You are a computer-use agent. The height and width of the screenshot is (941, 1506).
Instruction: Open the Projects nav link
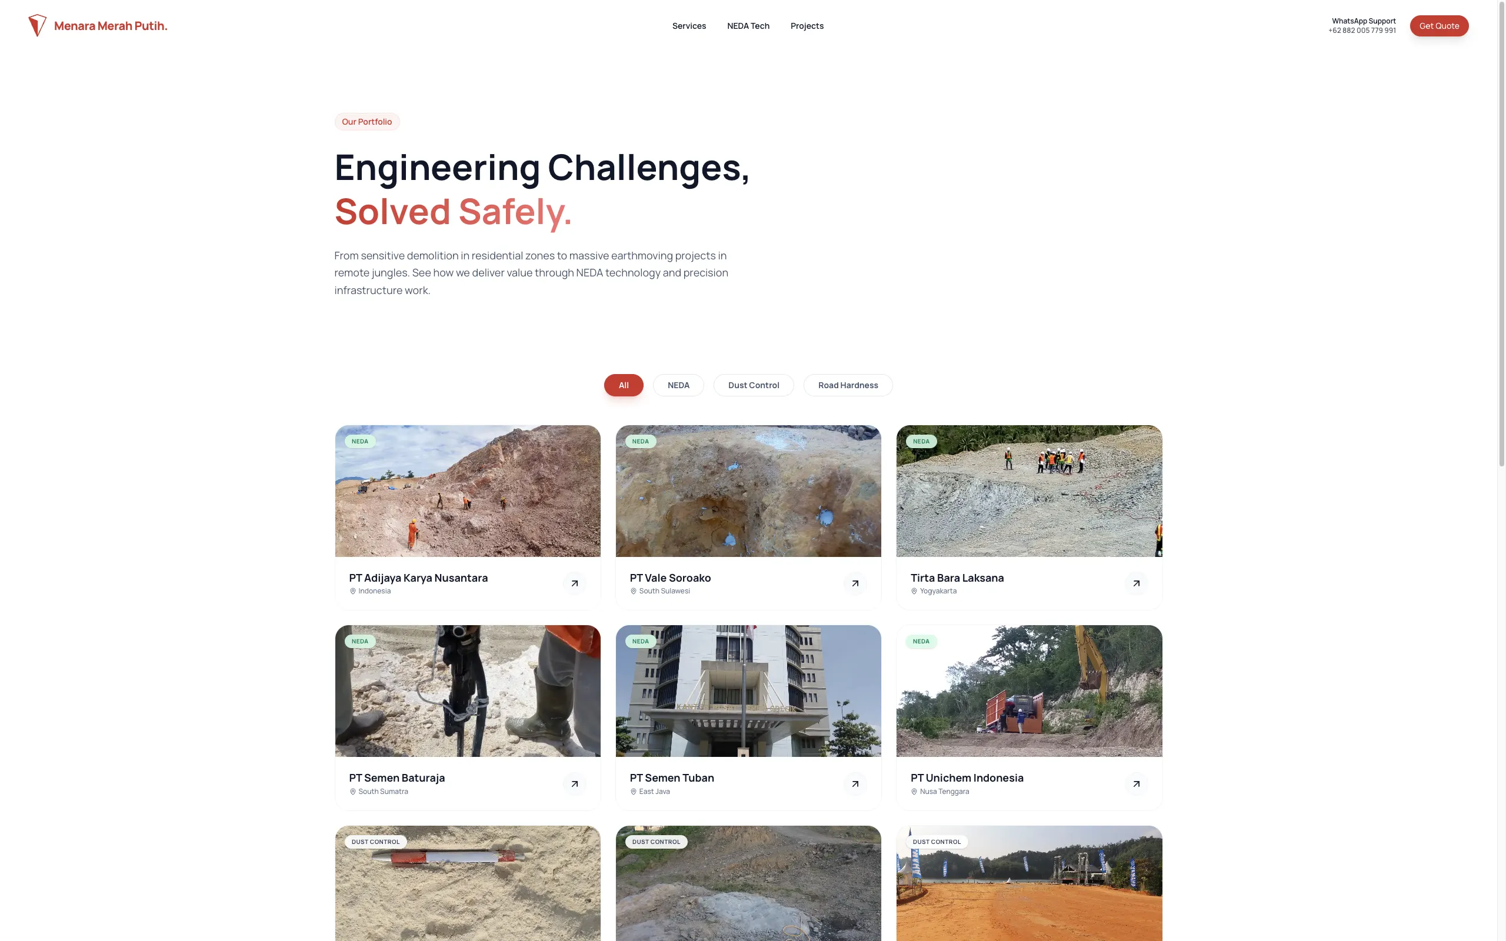coord(807,26)
